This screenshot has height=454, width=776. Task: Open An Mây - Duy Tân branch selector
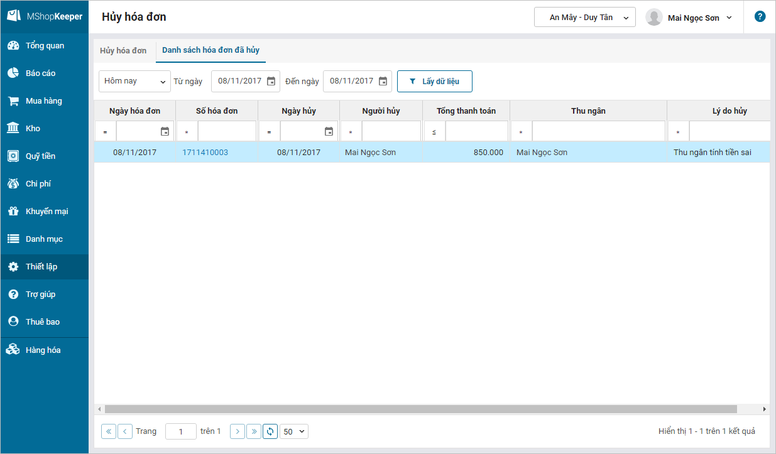[584, 18]
